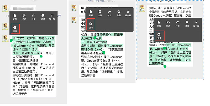Click 收藏 (Favorite) icon in left panel menu
Image resolution: width=210 pixels, height=106 pixels.
(x=43, y=17)
